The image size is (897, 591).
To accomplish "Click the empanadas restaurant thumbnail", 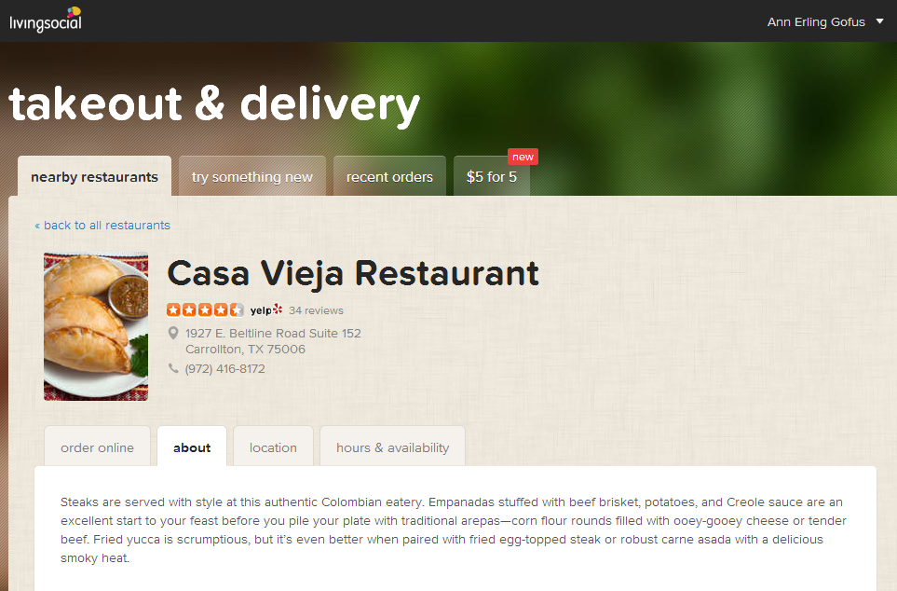I will [96, 326].
